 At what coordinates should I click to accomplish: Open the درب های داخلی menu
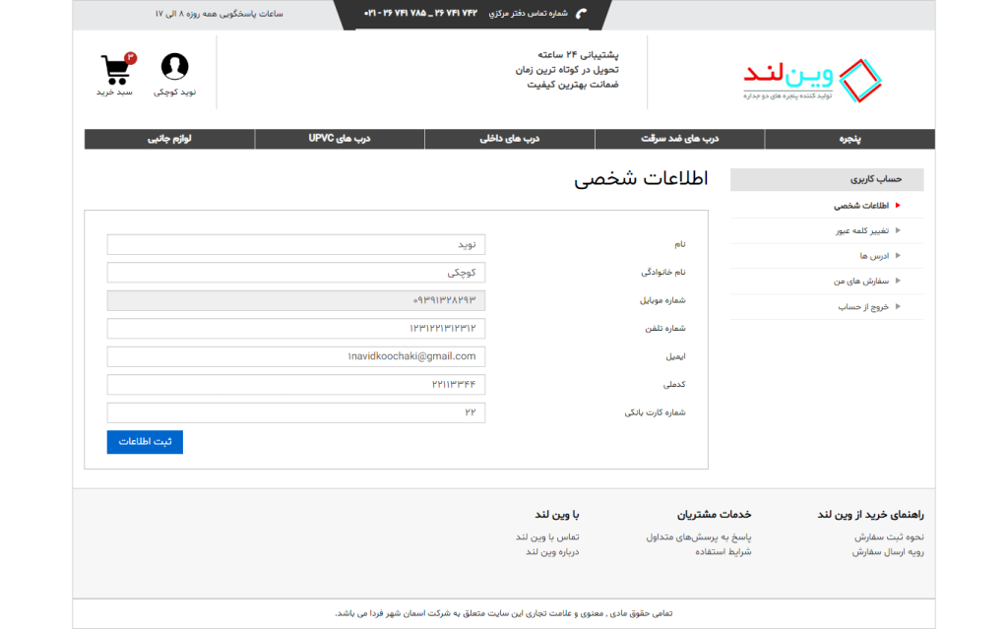coord(510,139)
